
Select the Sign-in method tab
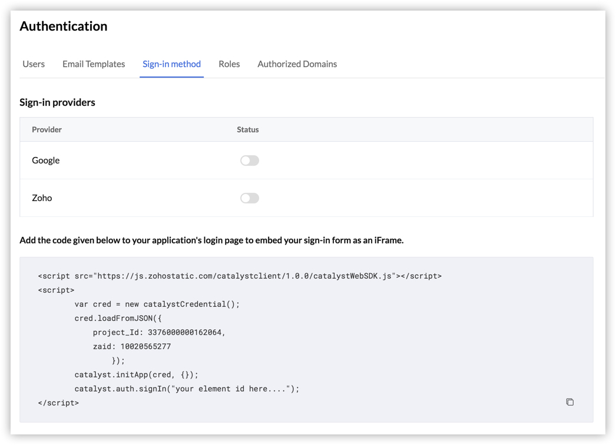[x=171, y=63]
